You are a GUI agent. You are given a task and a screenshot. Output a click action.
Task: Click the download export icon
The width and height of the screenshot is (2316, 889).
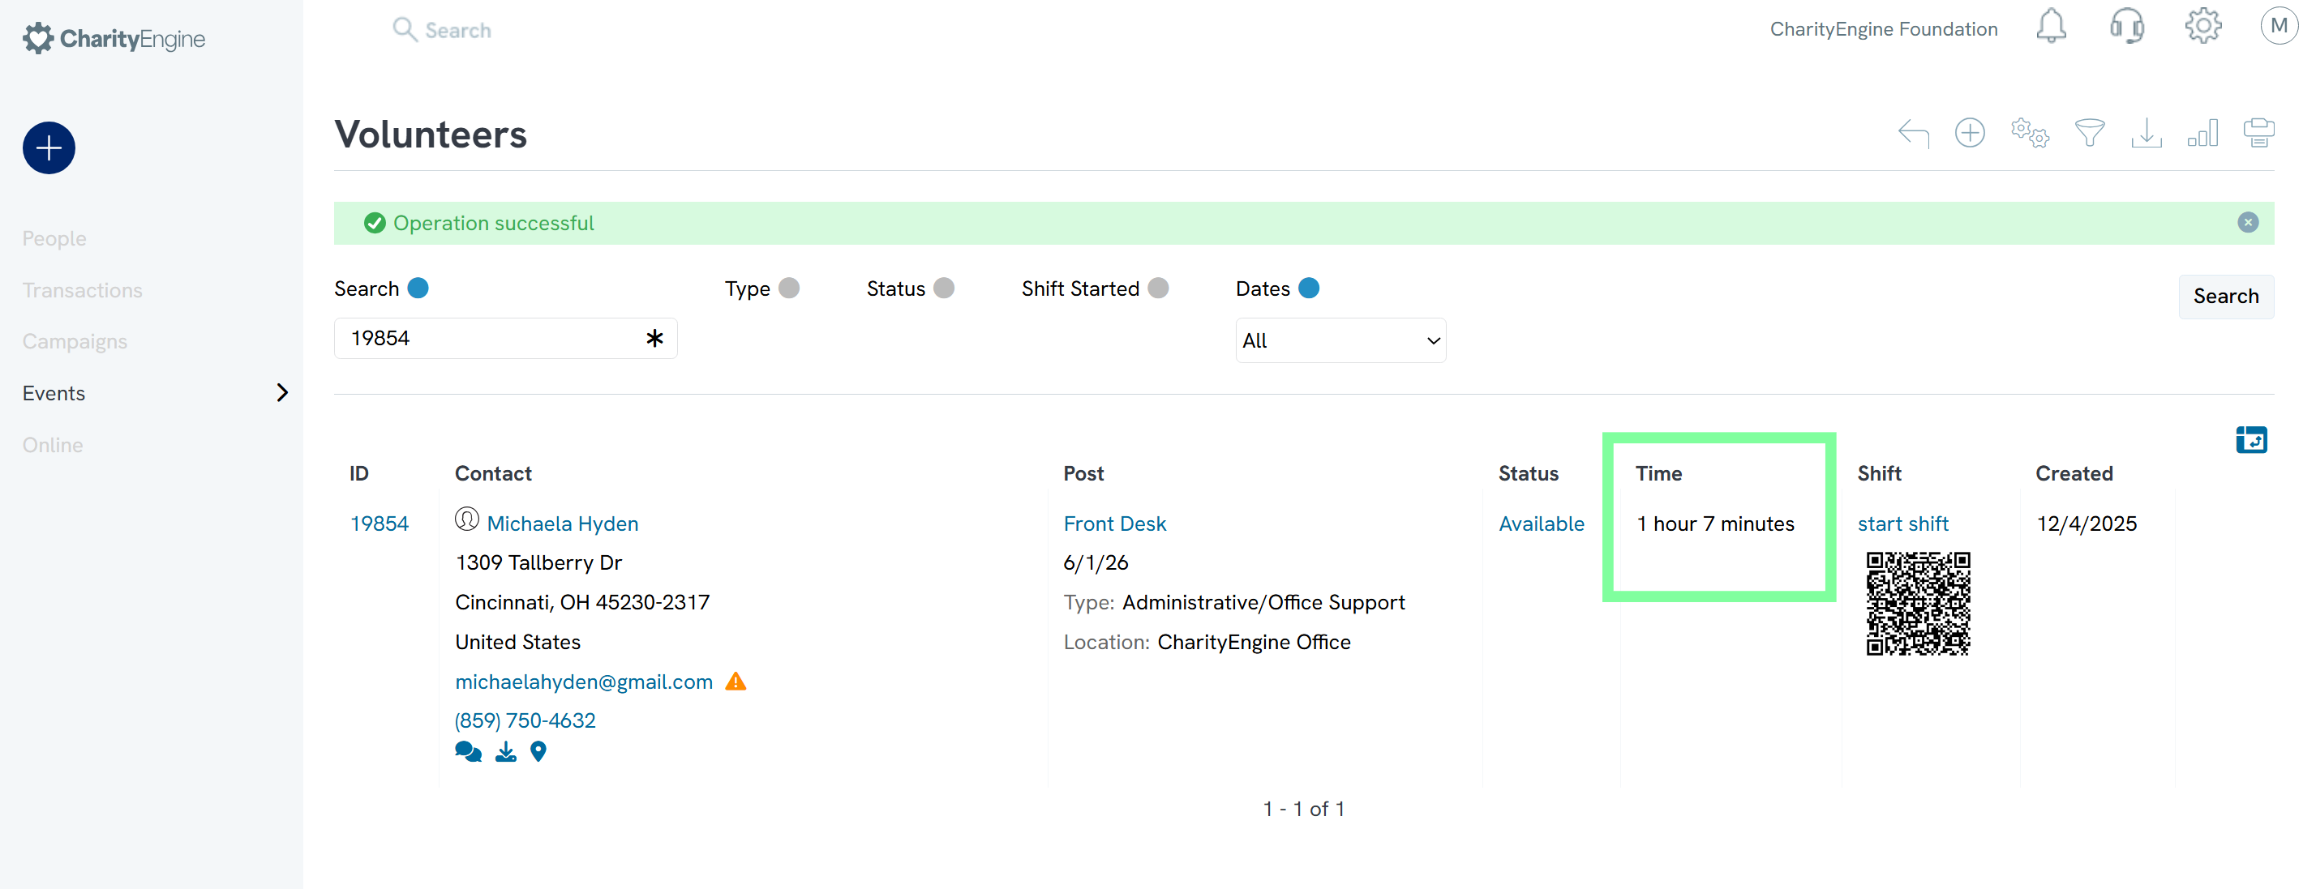[2146, 134]
